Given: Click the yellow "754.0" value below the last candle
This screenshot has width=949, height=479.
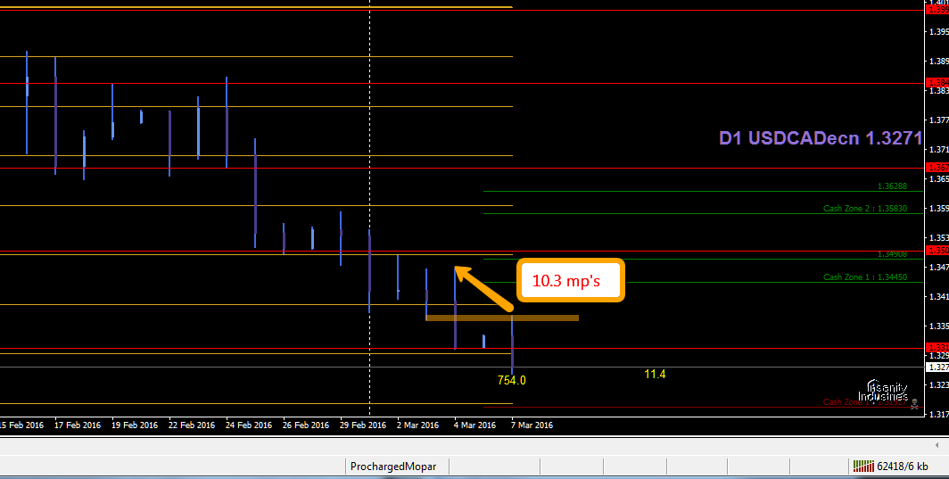Looking at the screenshot, I should coord(511,380).
